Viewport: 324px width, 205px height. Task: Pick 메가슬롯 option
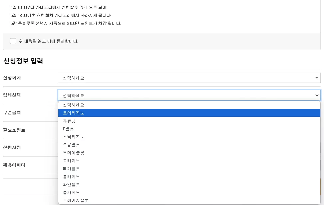189,169
